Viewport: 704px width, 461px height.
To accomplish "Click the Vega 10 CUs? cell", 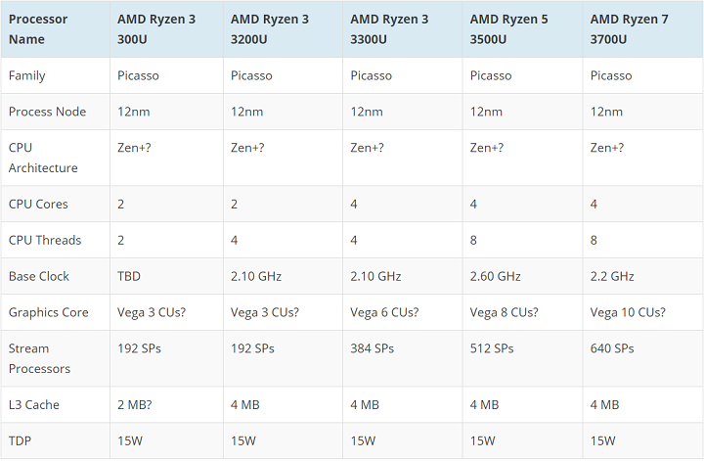I will 628,312.
